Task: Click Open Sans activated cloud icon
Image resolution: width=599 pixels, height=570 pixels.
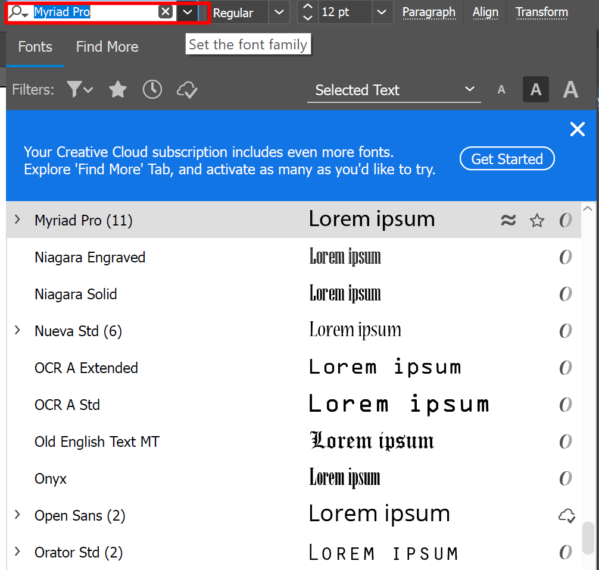Action: point(566,516)
